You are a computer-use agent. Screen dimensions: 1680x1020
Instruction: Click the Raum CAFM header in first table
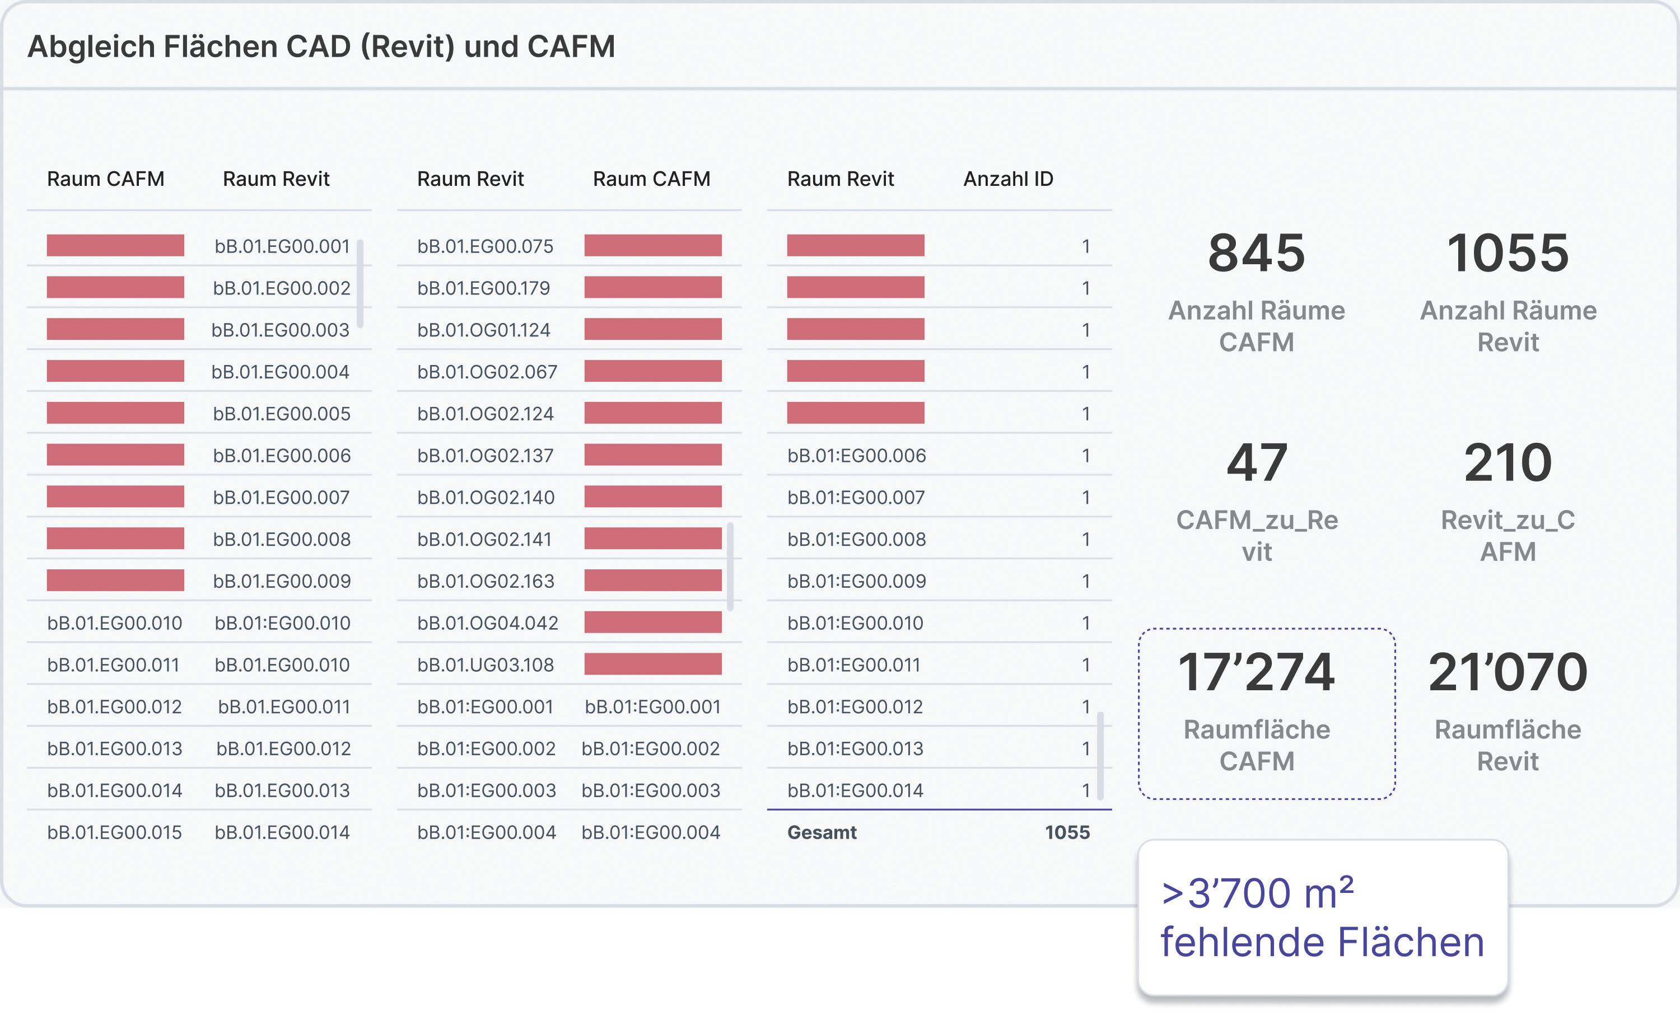tap(105, 179)
